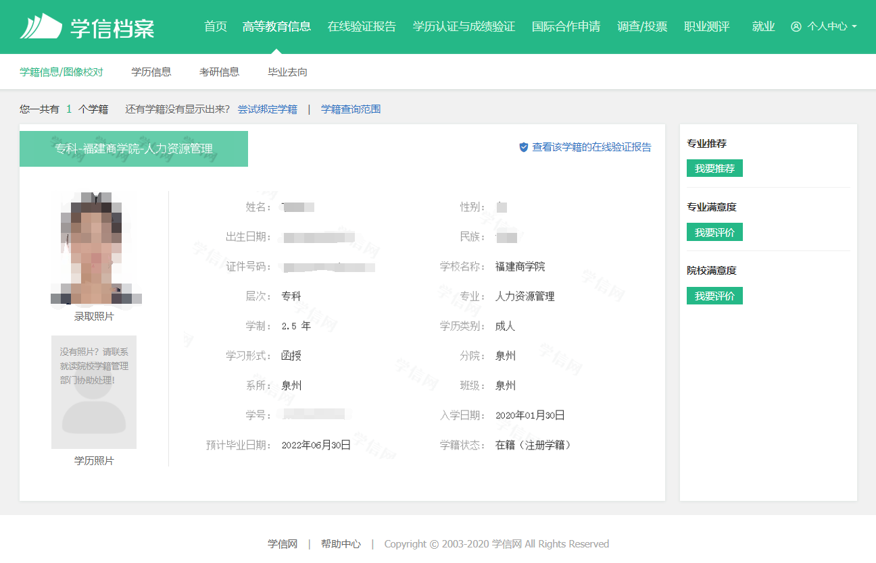Go to 学历认证与成绩验证

point(463,26)
